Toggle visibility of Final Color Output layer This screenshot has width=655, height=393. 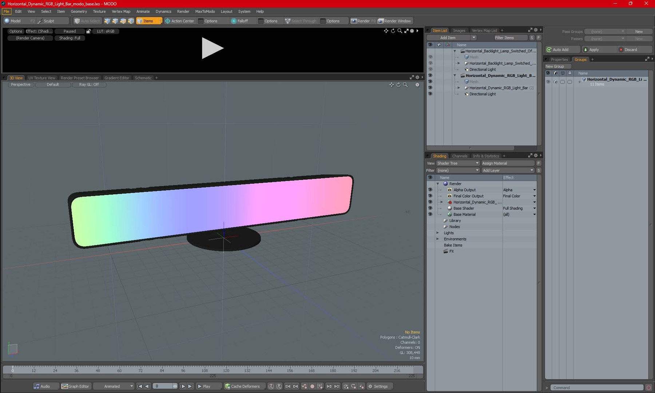pyautogui.click(x=430, y=196)
